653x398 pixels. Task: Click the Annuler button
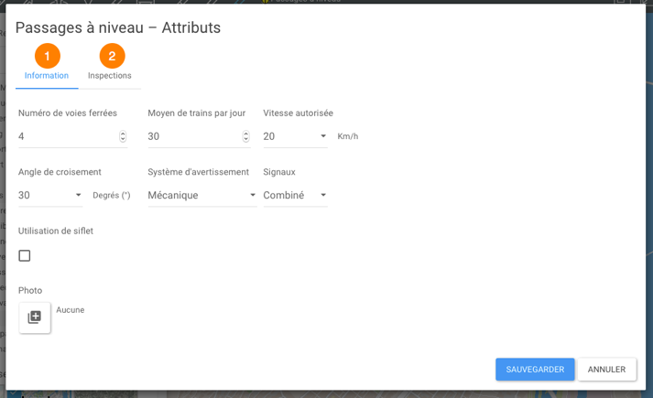pyautogui.click(x=607, y=370)
